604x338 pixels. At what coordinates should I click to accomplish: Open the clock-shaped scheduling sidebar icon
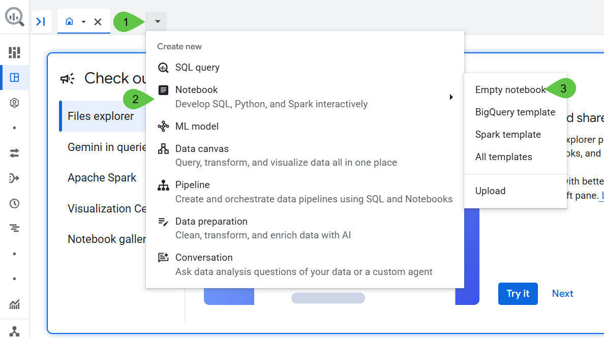[x=14, y=203]
